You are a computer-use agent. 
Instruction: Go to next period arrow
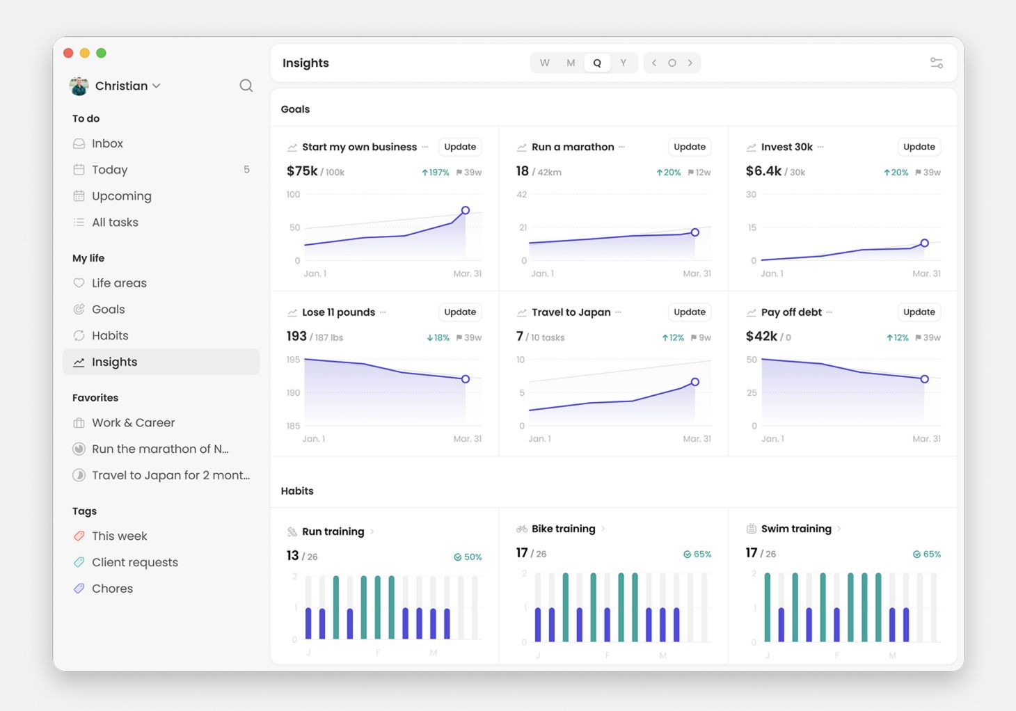click(x=690, y=63)
